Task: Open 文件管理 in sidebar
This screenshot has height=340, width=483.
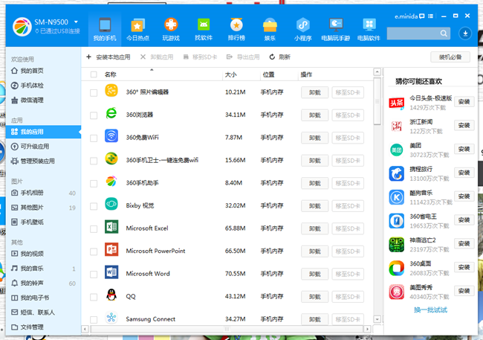Action: click(x=27, y=327)
